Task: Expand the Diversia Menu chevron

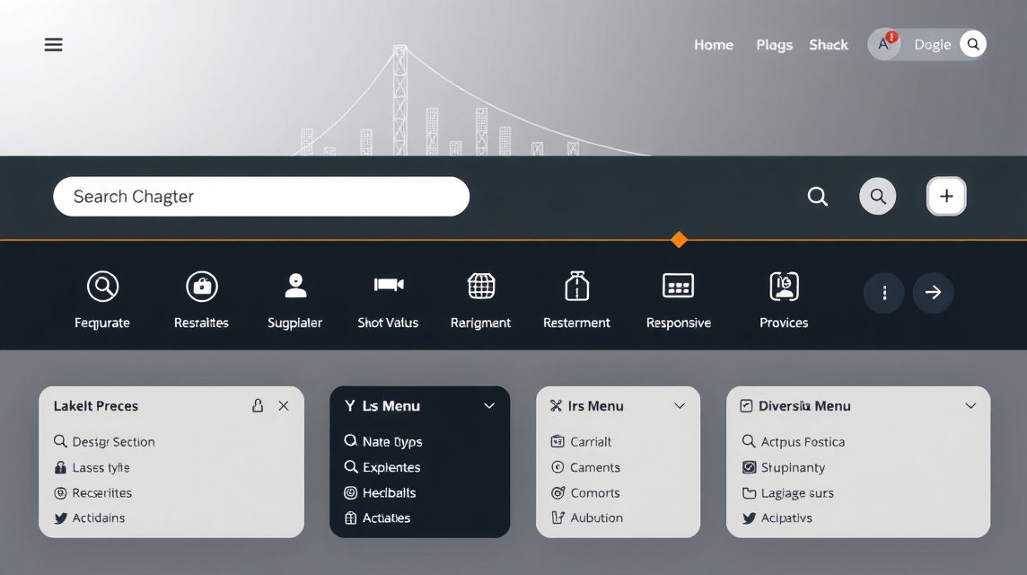Action: (970, 406)
